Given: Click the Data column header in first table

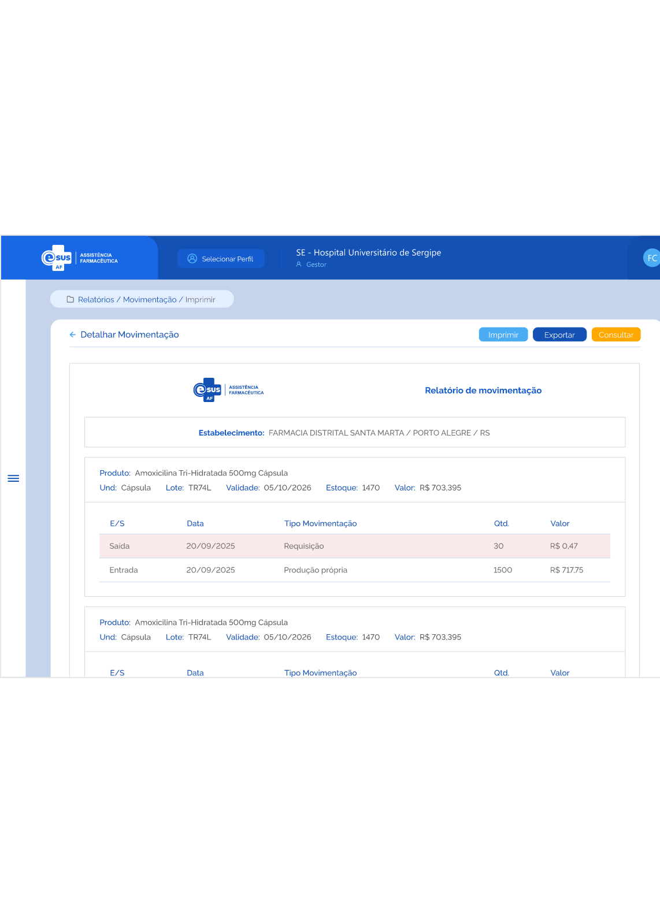Looking at the screenshot, I should tap(195, 523).
